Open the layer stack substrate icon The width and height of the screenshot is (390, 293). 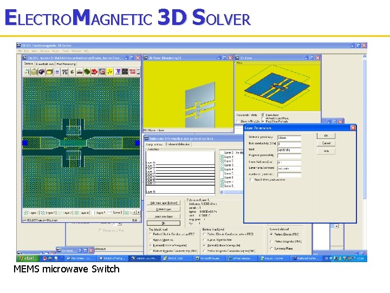[80, 72]
